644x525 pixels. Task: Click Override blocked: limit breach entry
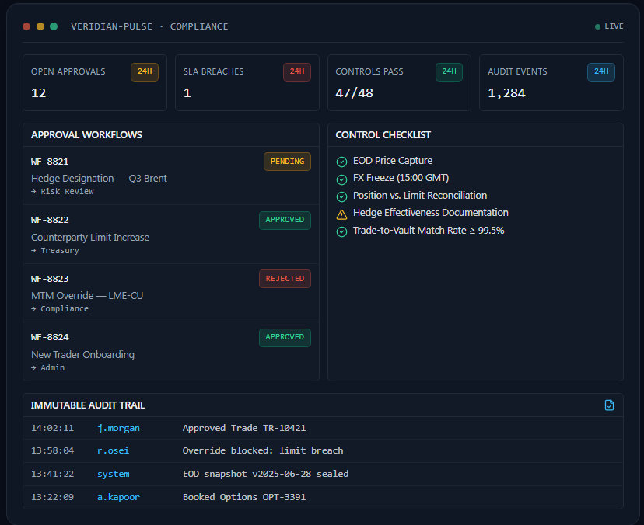tap(263, 450)
